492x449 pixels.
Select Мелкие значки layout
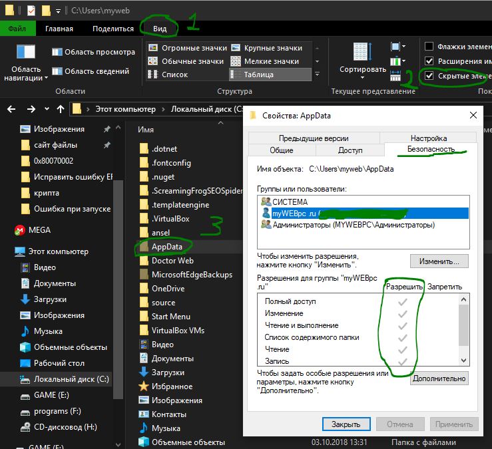[x=265, y=61]
